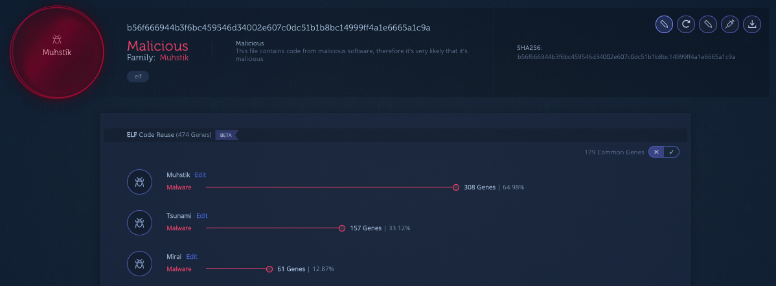Click the Mirai gene bar endpoint
This screenshot has width=776, height=286.
pos(269,269)
